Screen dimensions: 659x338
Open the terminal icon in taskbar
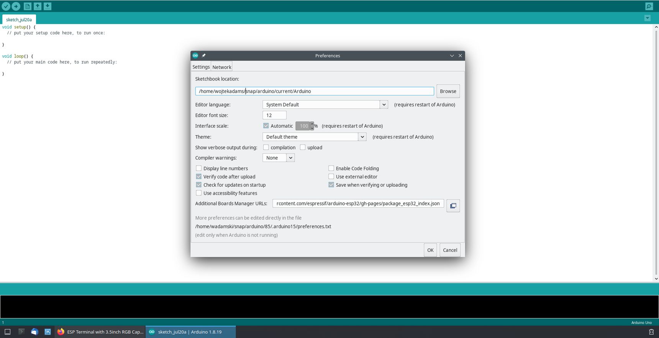point(21,332)
